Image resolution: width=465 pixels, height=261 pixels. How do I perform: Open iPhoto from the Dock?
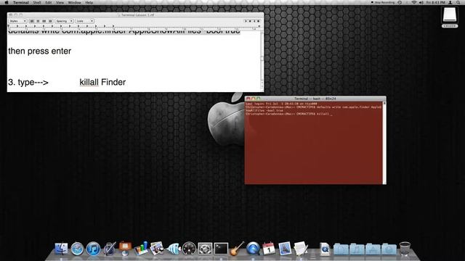(157, 248)
